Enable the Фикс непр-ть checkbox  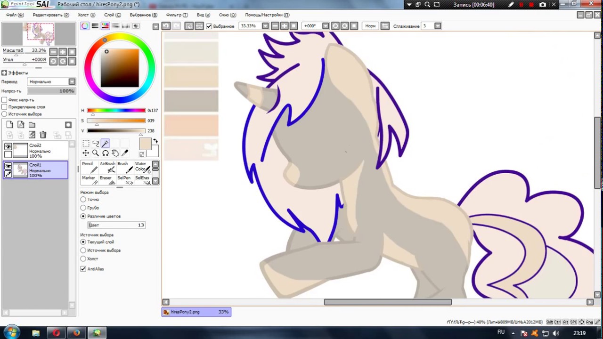[4, 100]
